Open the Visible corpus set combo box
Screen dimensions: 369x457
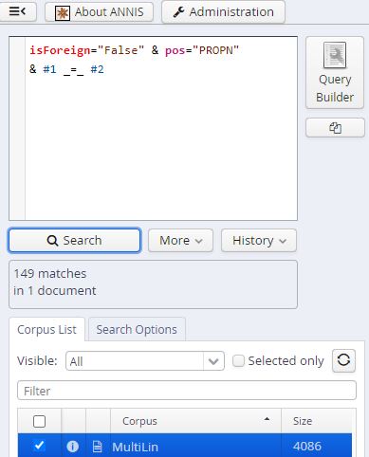(x=145, y=361)
